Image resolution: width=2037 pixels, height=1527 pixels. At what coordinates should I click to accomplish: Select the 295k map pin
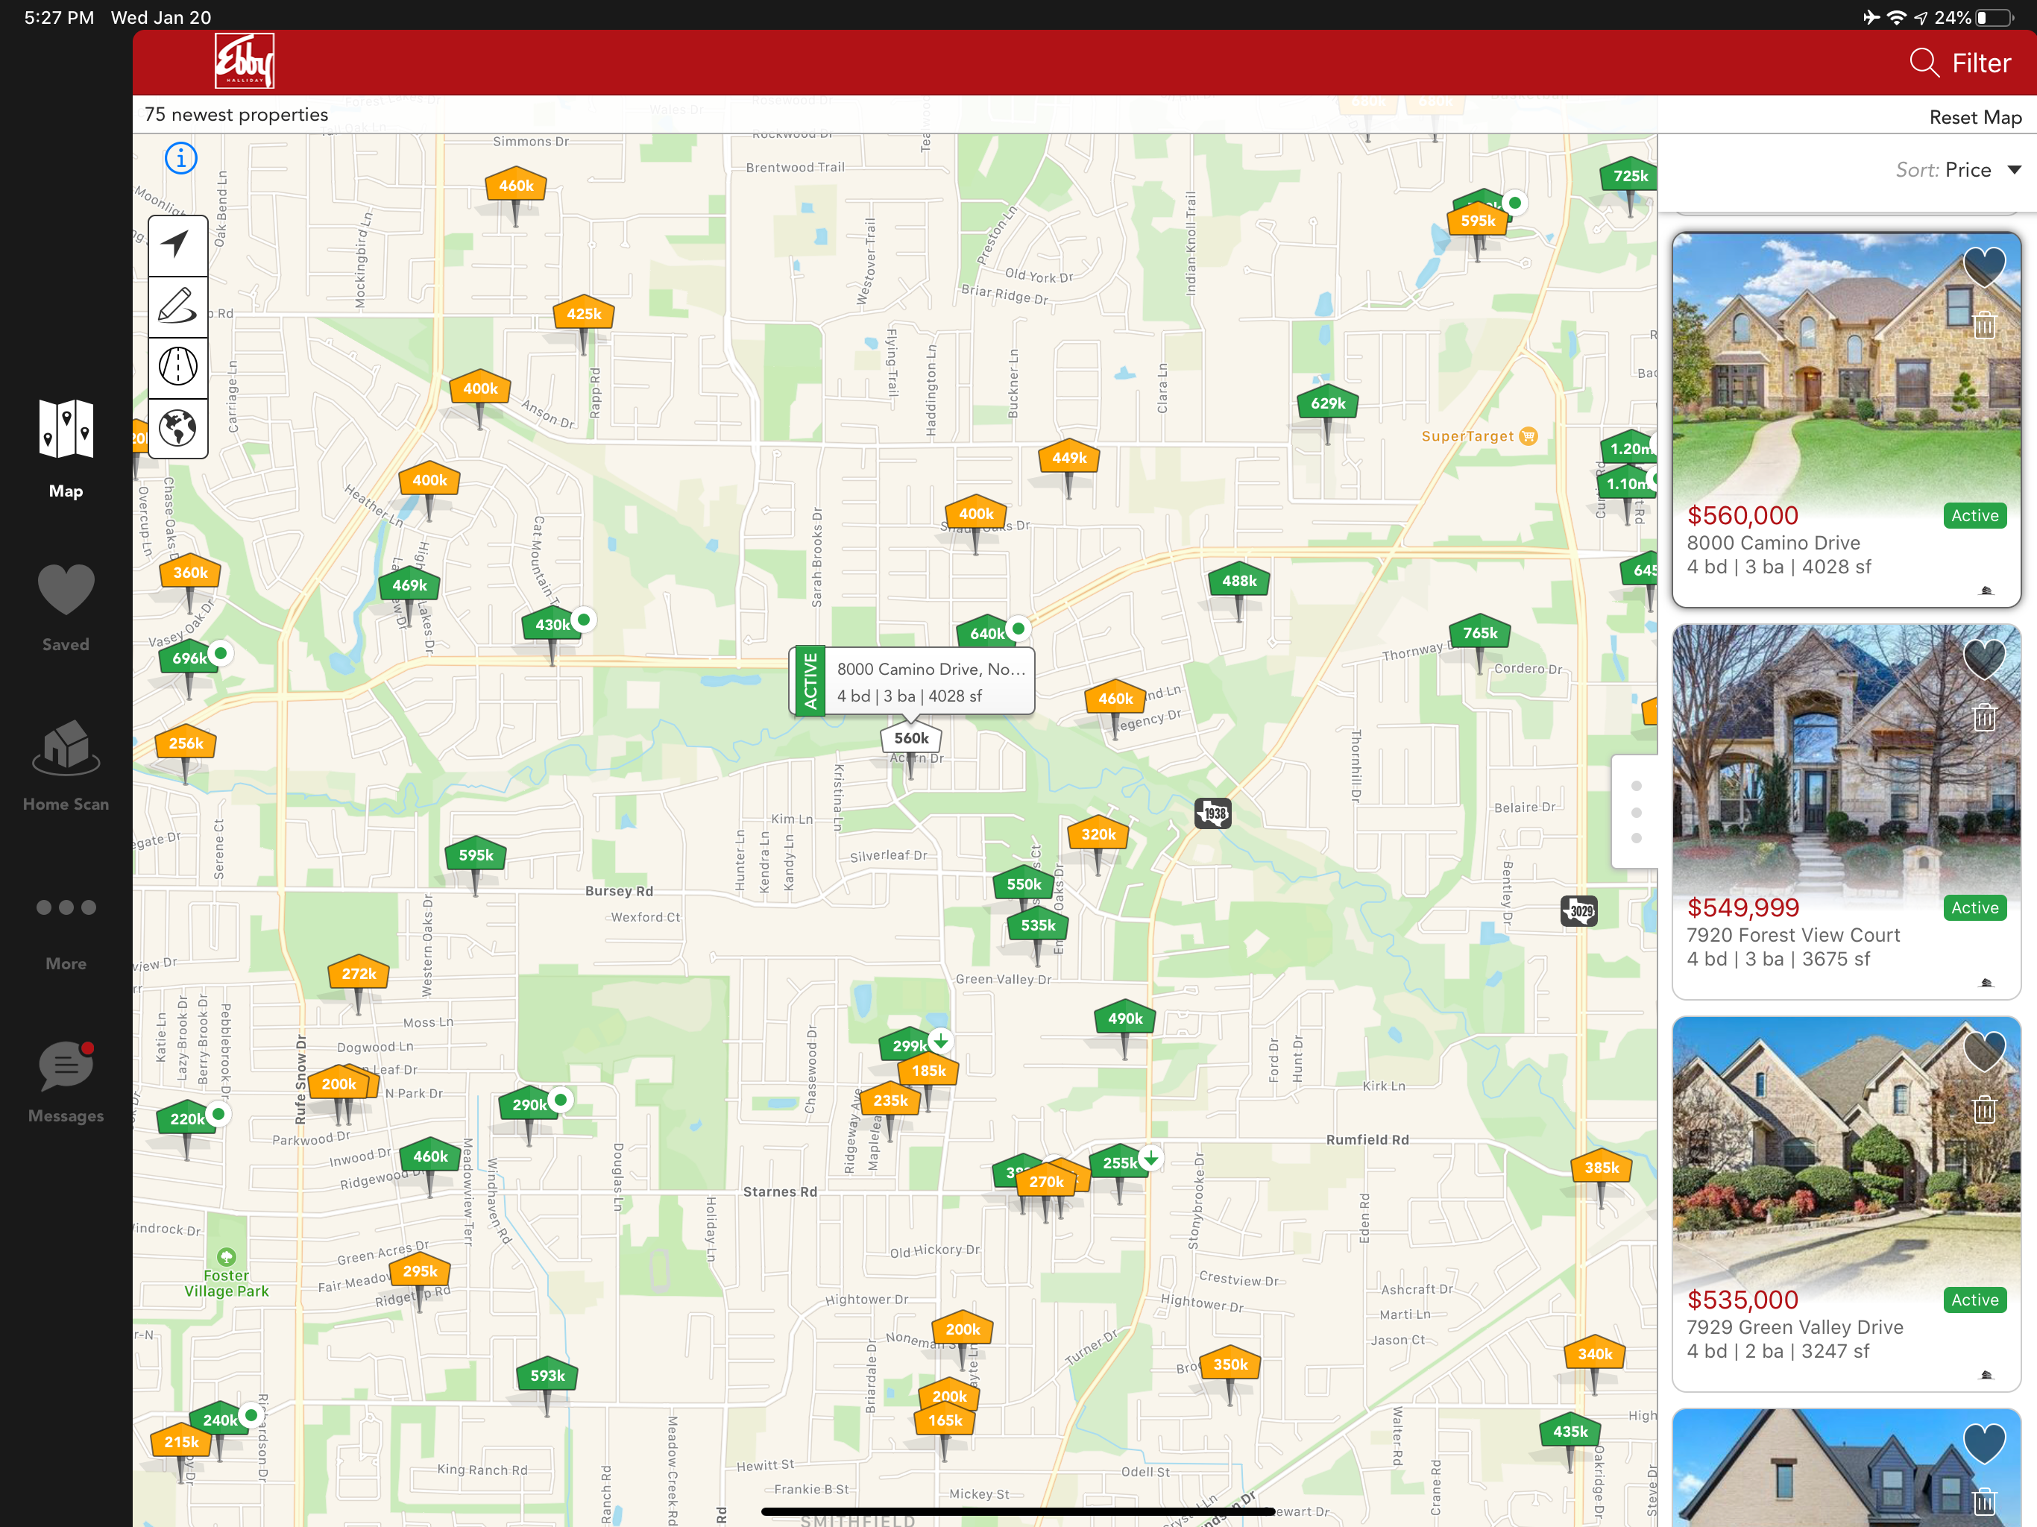(x=420, y=1272)
